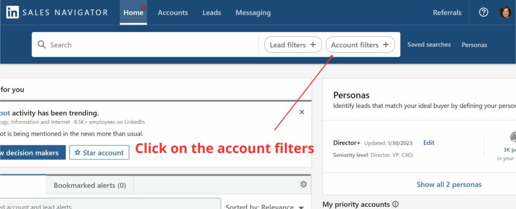Image resolution: width=516 pixels, height=209 pixels.
Task: Click Show all 2 personas
Action: pos(448,184)
